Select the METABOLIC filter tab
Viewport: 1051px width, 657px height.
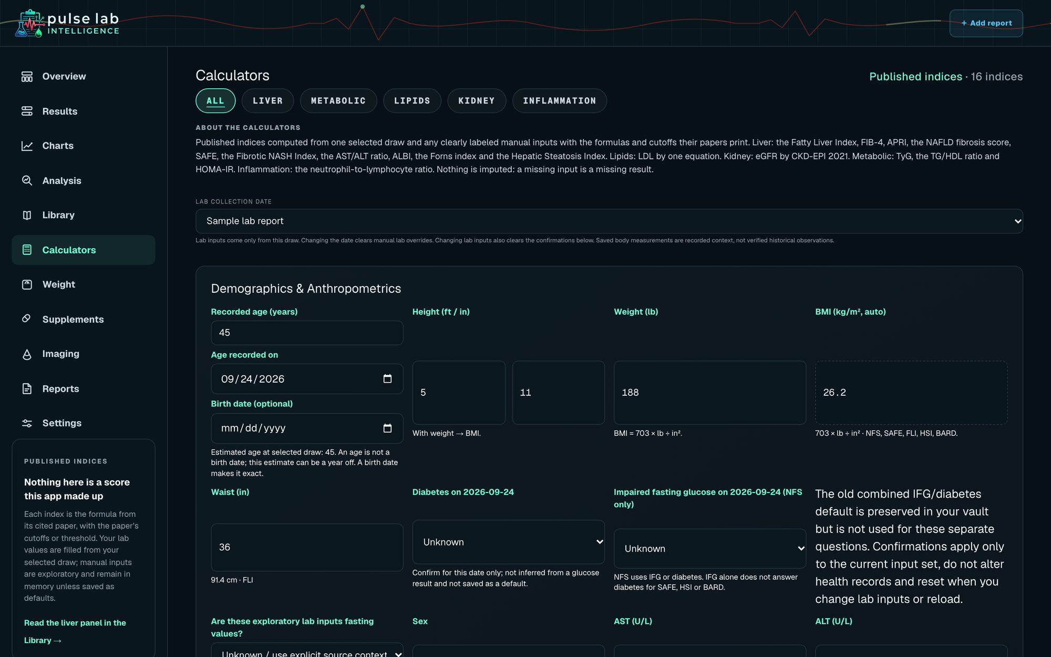[338, 101]
